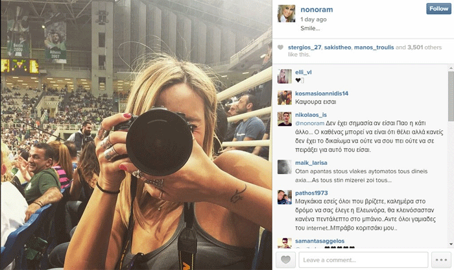Open the three-dots more options button

pyautogui.click(x=441, y=260)
